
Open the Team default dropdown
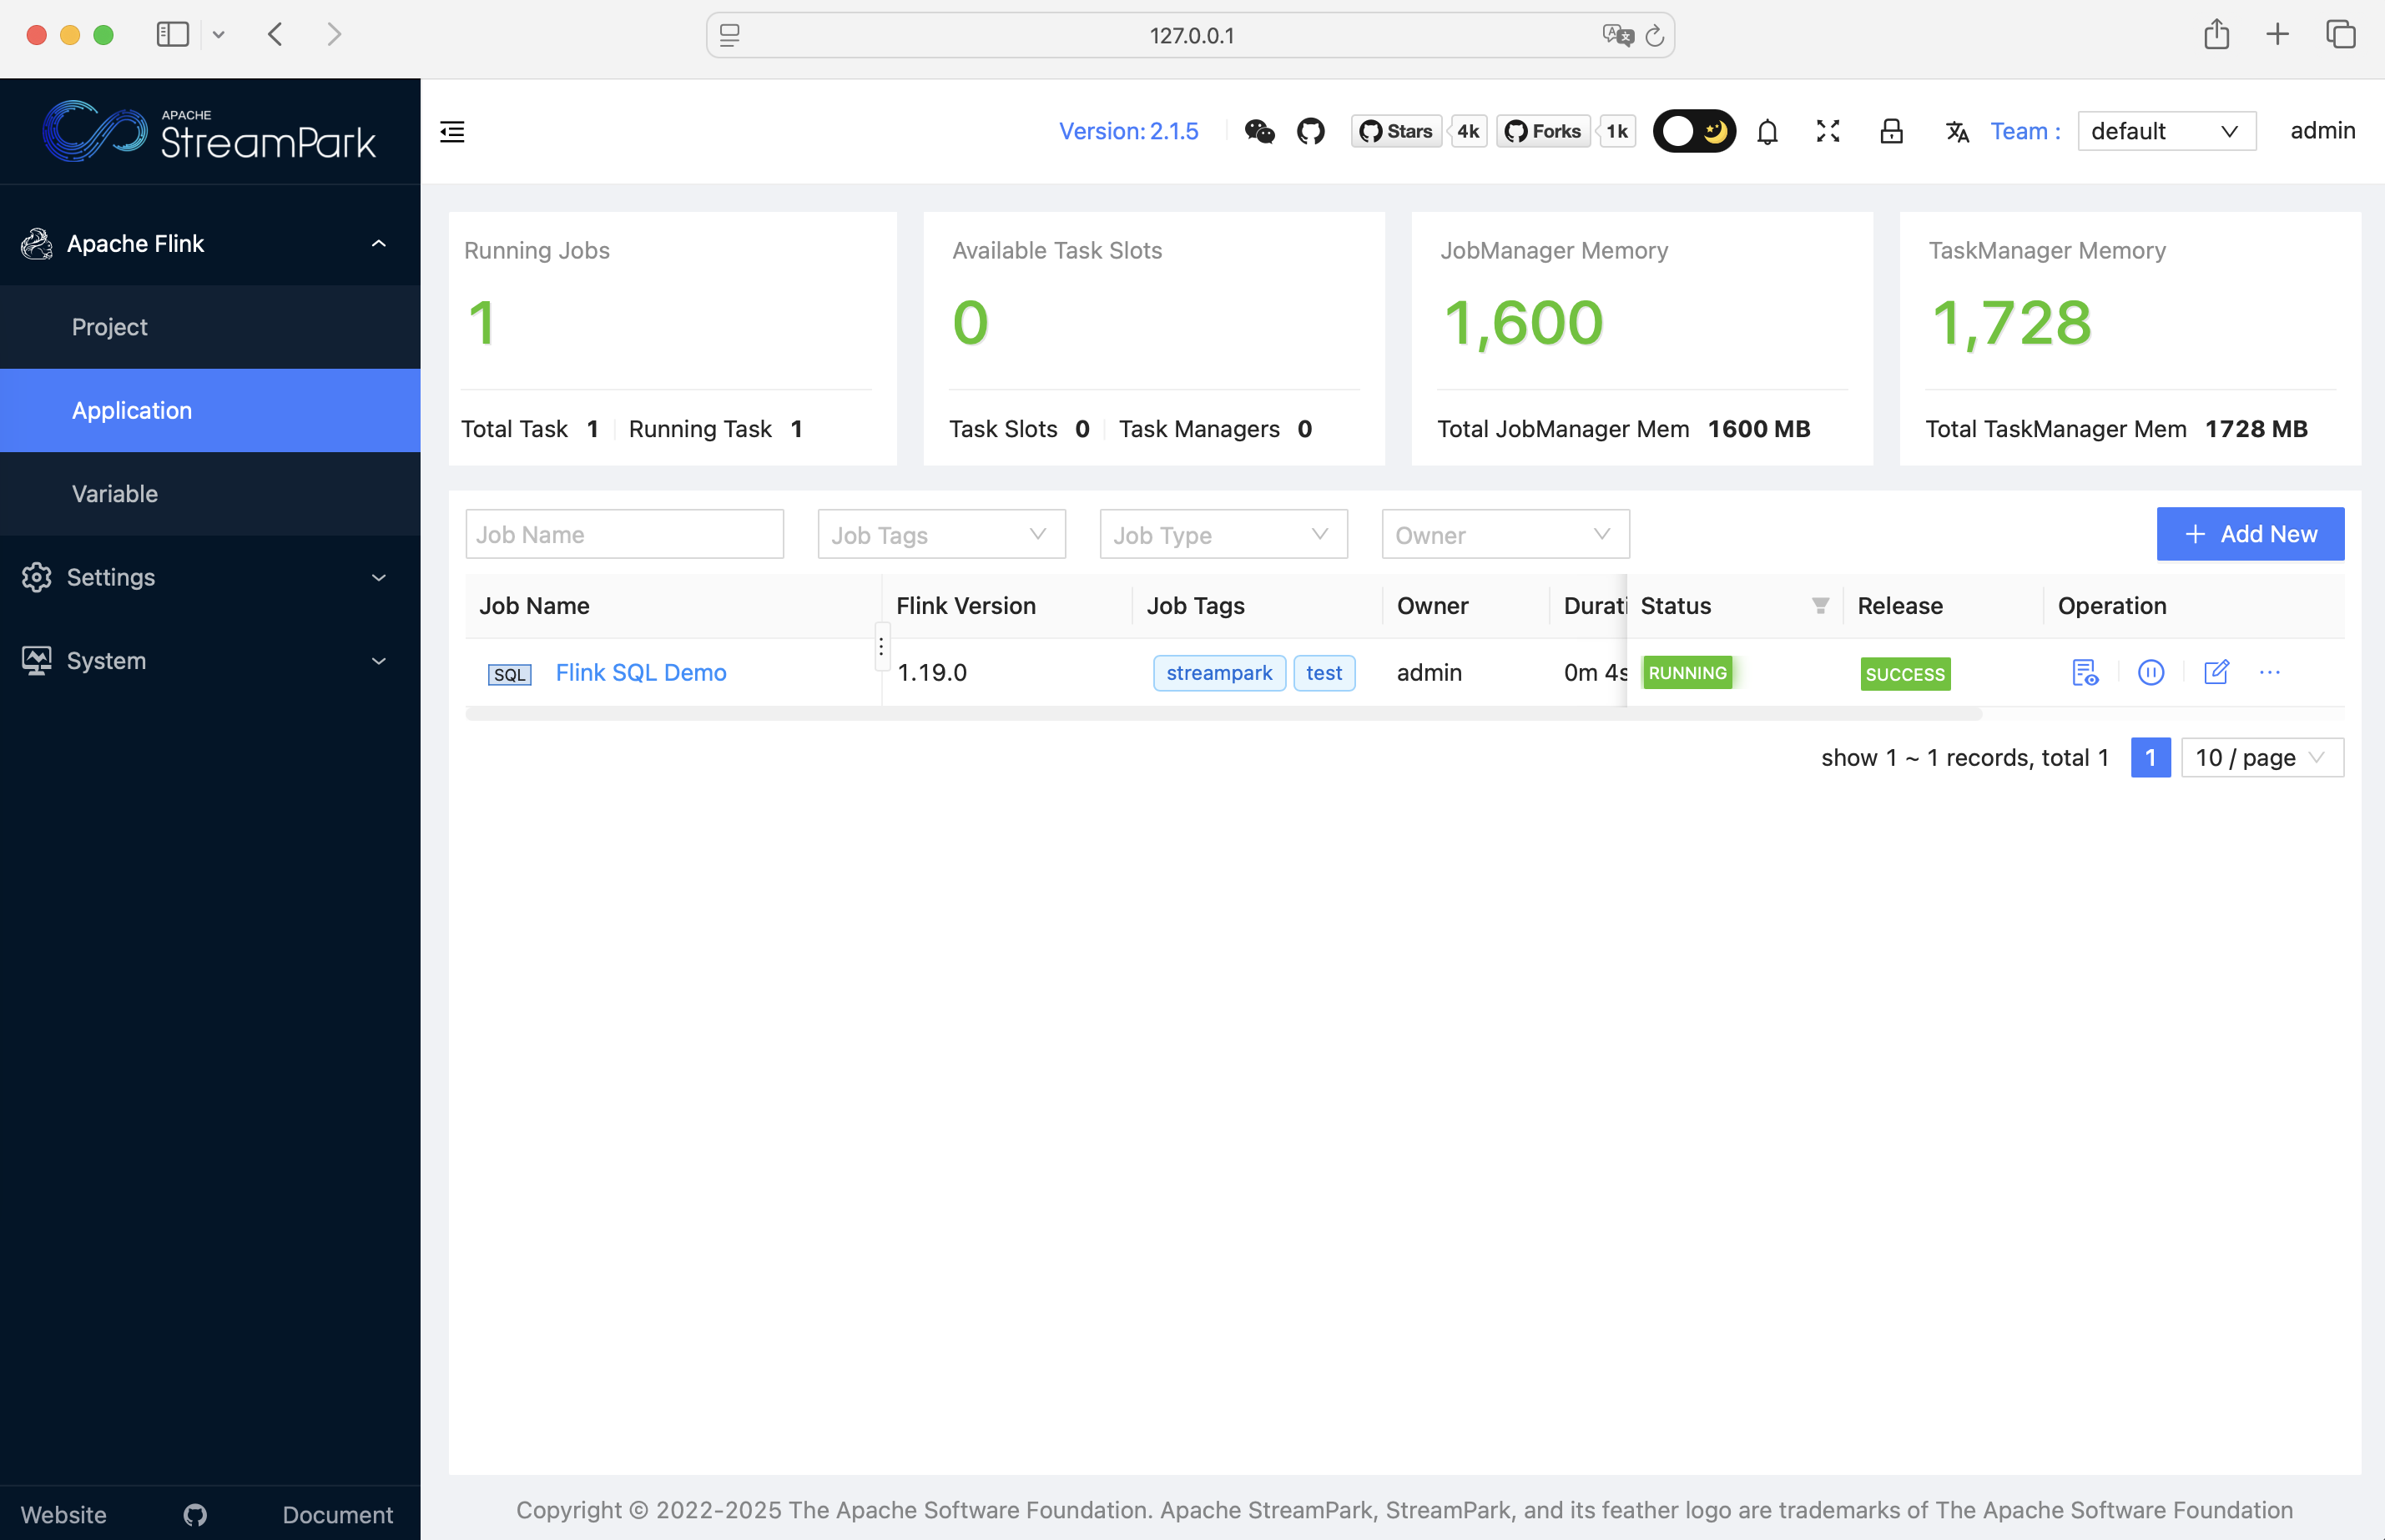[2165, 131]
